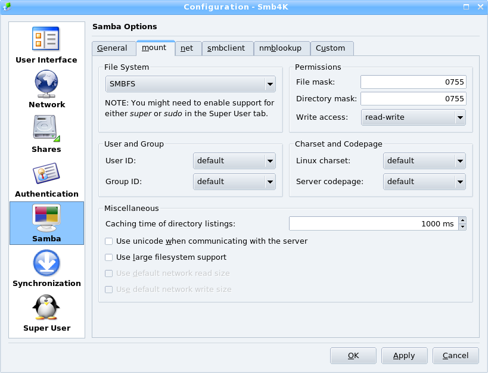Image resolution: width=488 pixels, height=373 pixels.
Task: Click the caching time value field
Action: [x=374, y=223]
